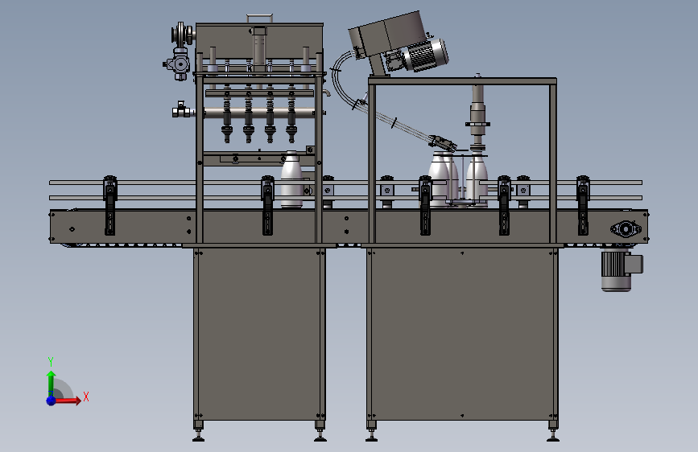Select the tilted cap hopper box
Screen dimensions: 698x452
pyautogui.click(x=386, y=35)
